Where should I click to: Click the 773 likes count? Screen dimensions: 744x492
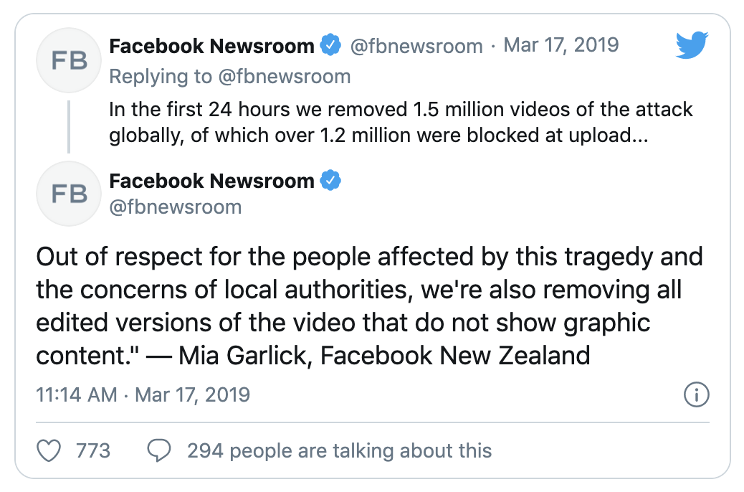(93, 450)
